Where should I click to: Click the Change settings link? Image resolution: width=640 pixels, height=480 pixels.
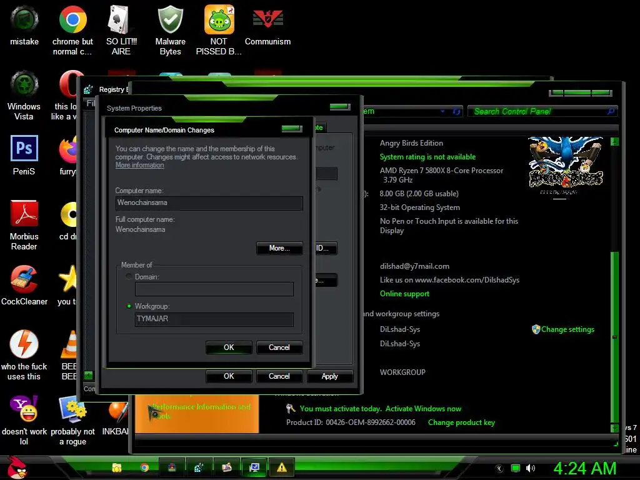(567, 329)
